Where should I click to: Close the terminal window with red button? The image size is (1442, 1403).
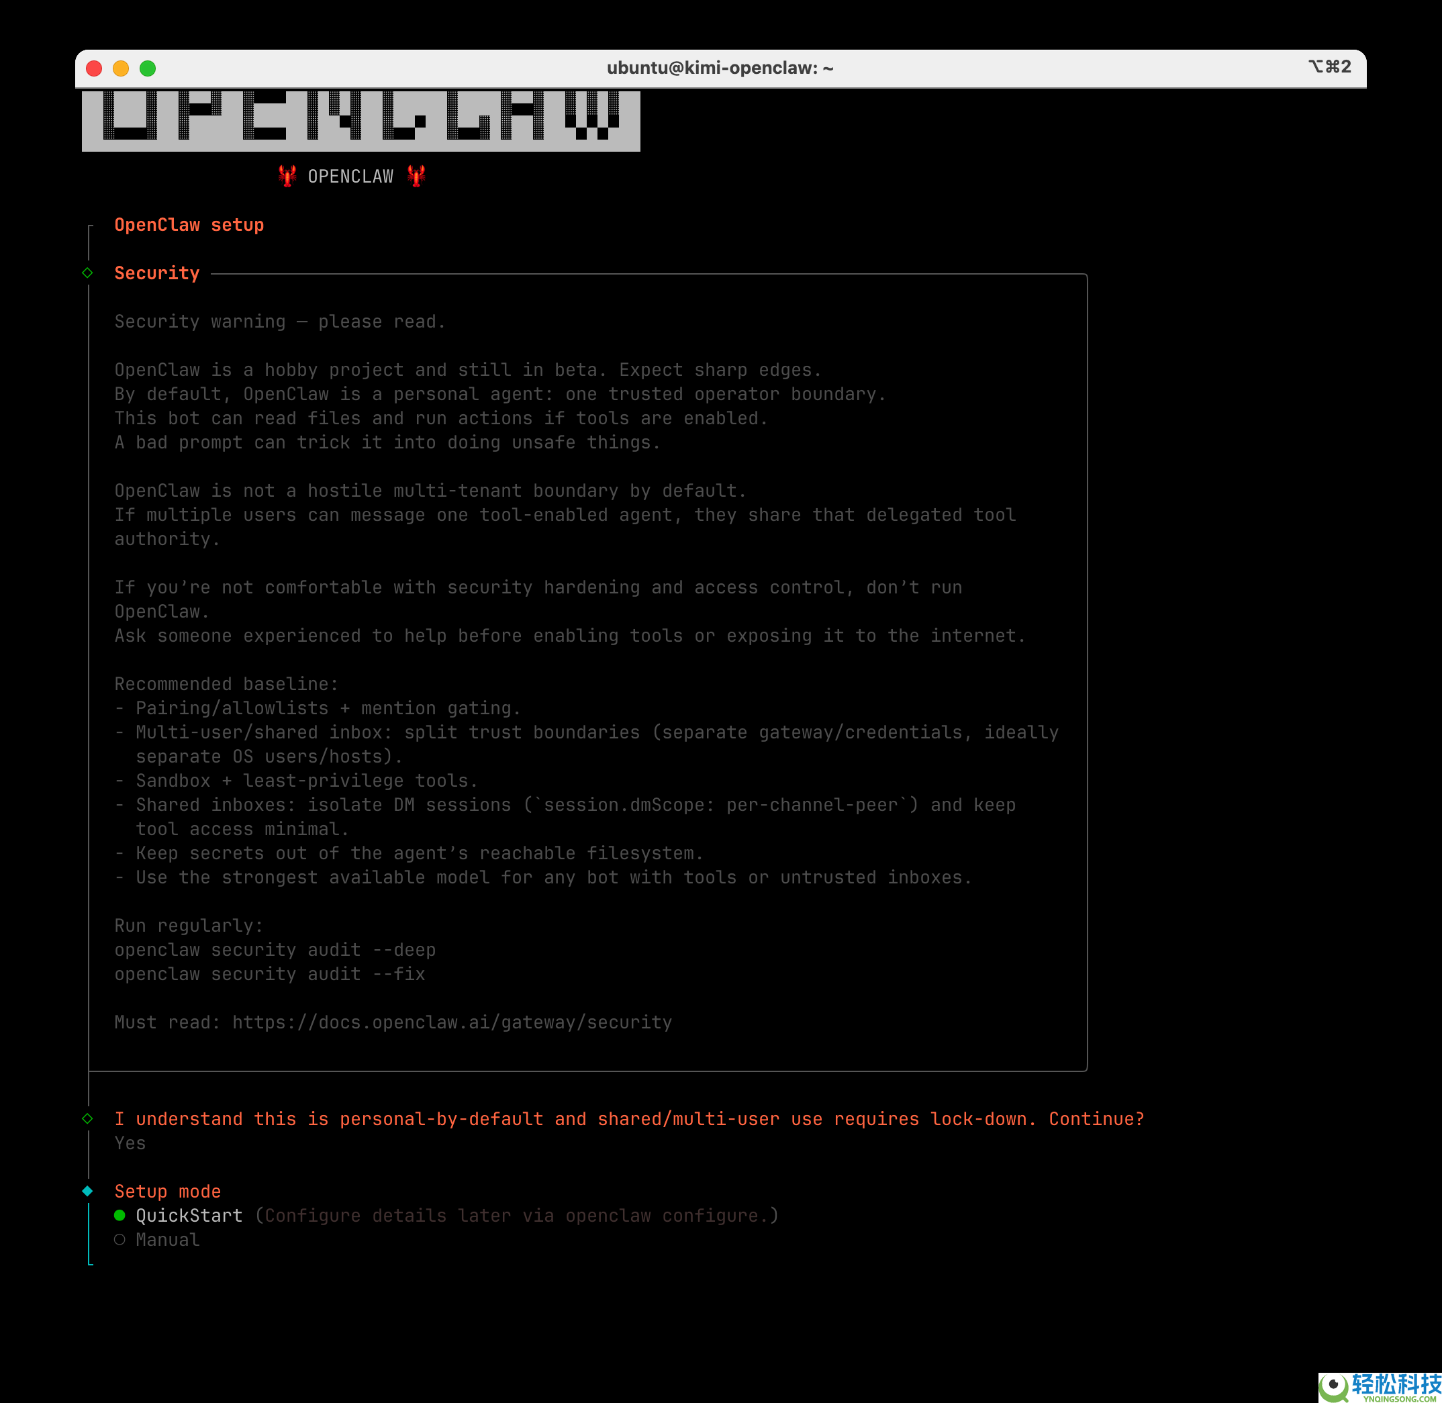[x=93, y=68]
